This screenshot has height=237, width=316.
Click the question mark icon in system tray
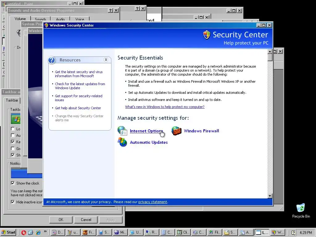[x=293, y=233]
